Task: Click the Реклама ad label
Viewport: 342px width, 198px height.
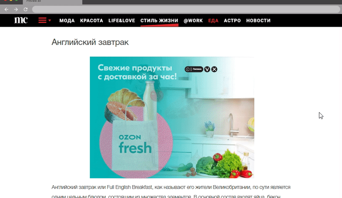Action: click(197, 69)
